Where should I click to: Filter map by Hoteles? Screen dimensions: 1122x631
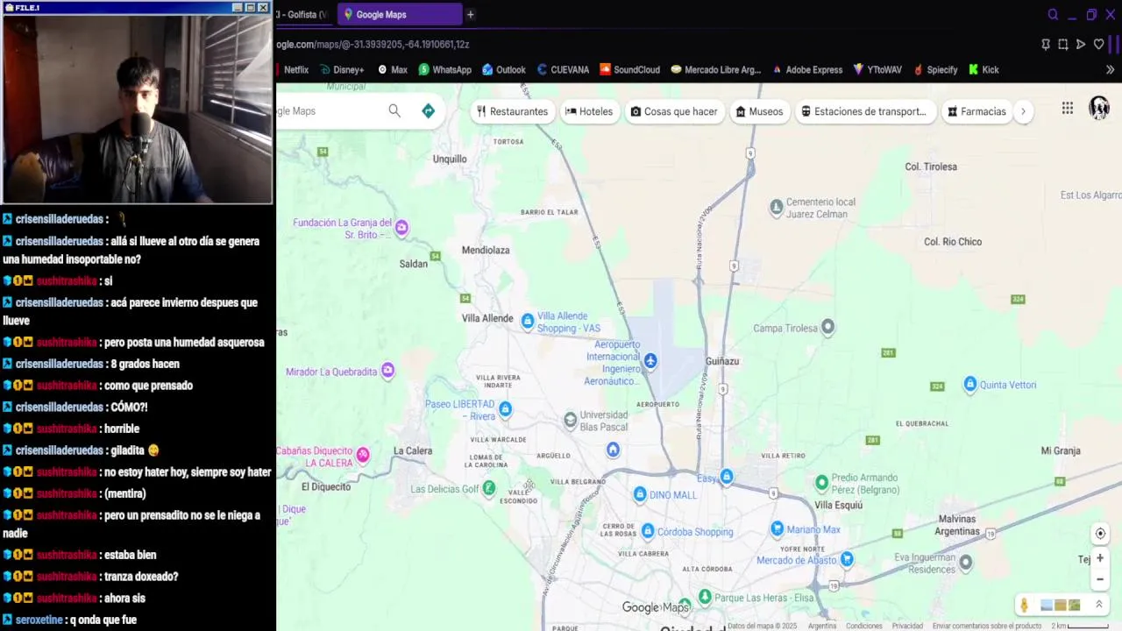(x=589, y=111)
